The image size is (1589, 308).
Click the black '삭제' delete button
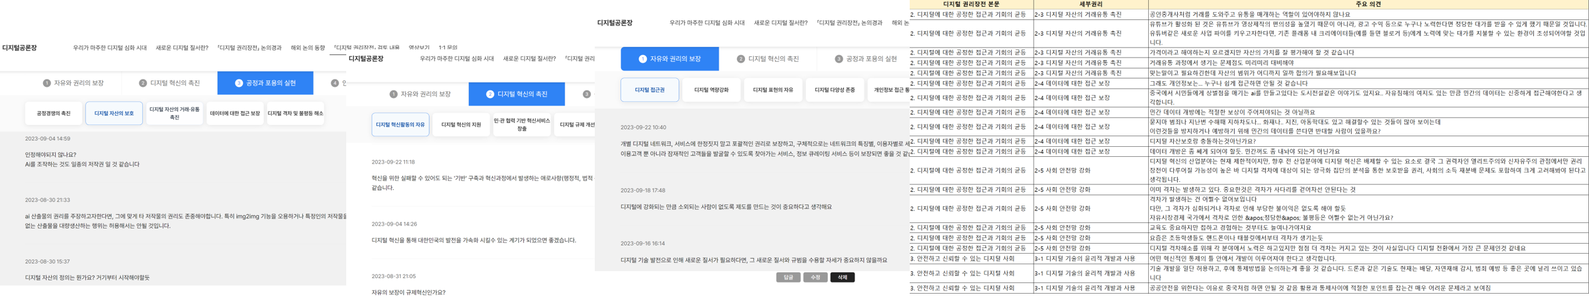(x=843, y=277)
